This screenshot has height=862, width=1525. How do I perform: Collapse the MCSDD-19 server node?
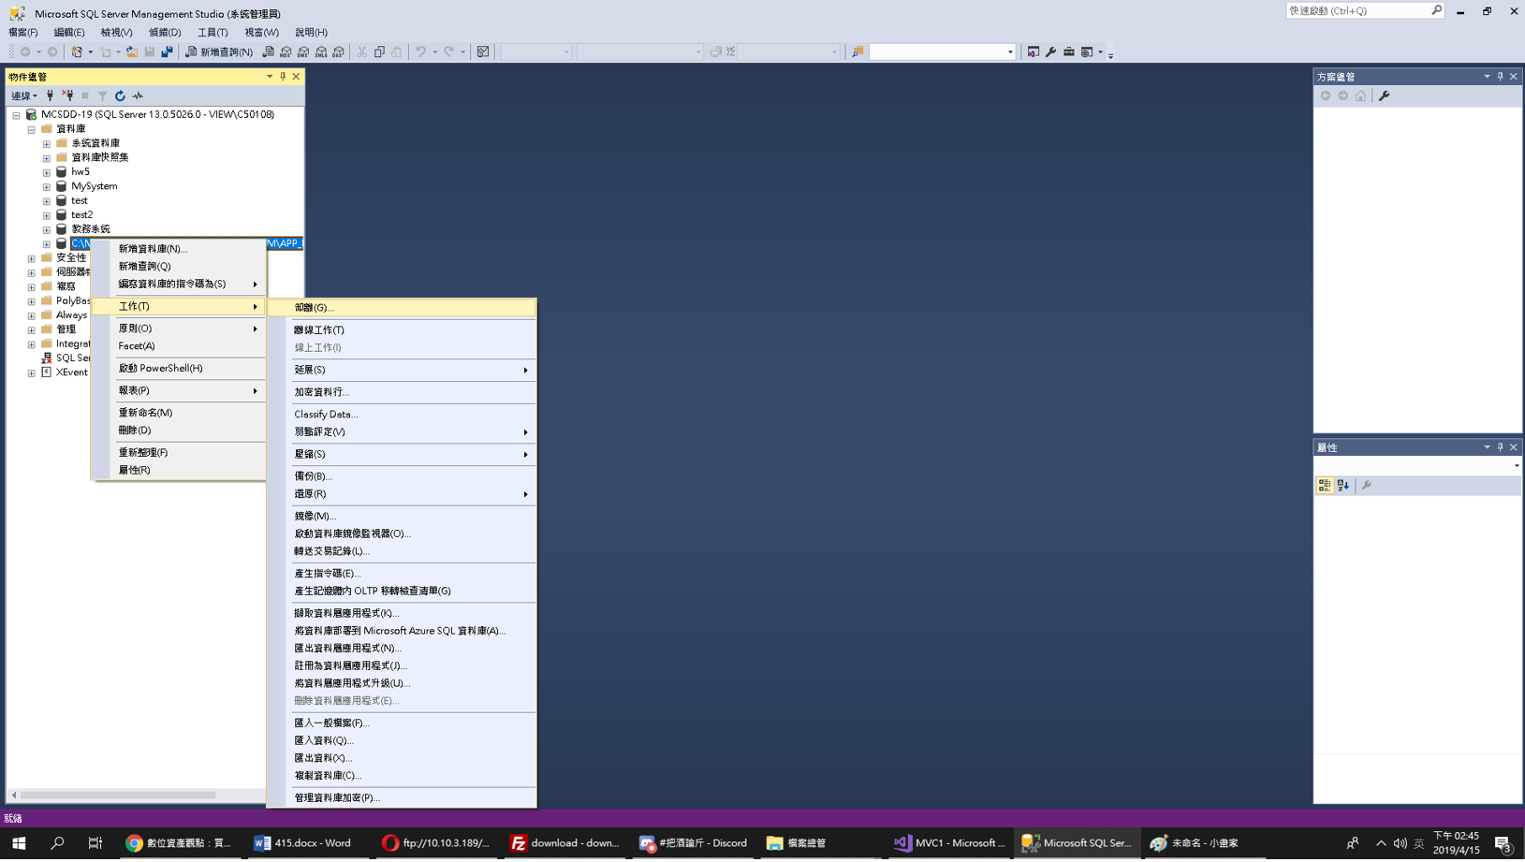click(x=16, y=115)
